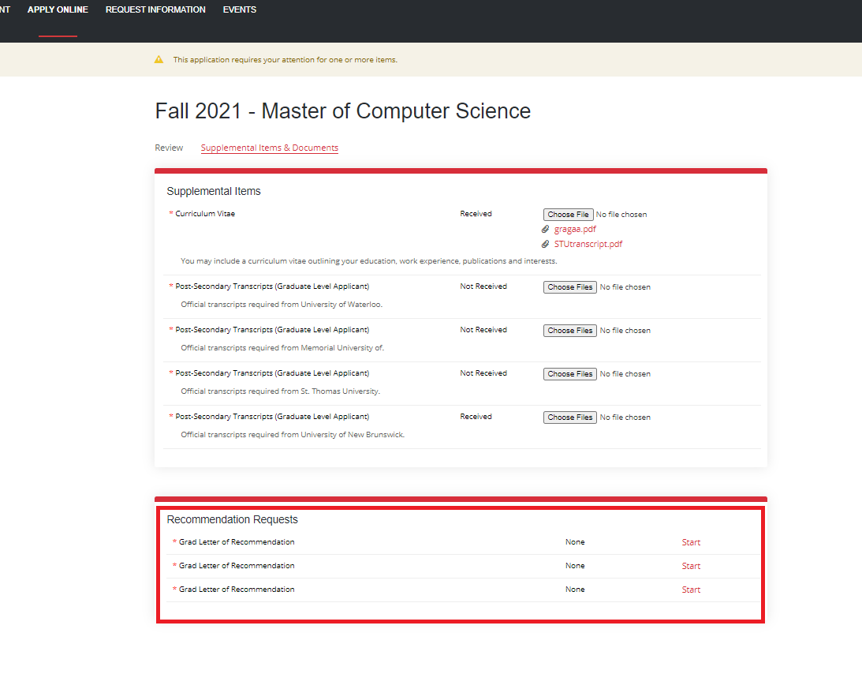Screen dimensions: 862x689
Task: Choose files for University of Waterloo transcript
Action: point(569,287)
